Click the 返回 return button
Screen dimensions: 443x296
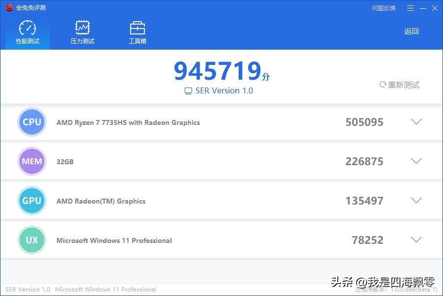(411, 31)
